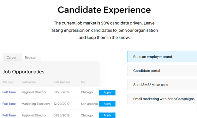
Task: Click the Posting title column header
Action: 29,82
